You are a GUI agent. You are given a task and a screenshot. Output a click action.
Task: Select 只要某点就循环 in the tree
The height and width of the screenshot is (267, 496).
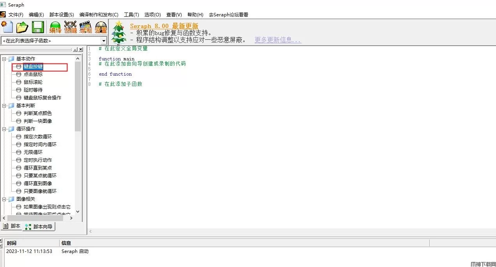(40, 176)
